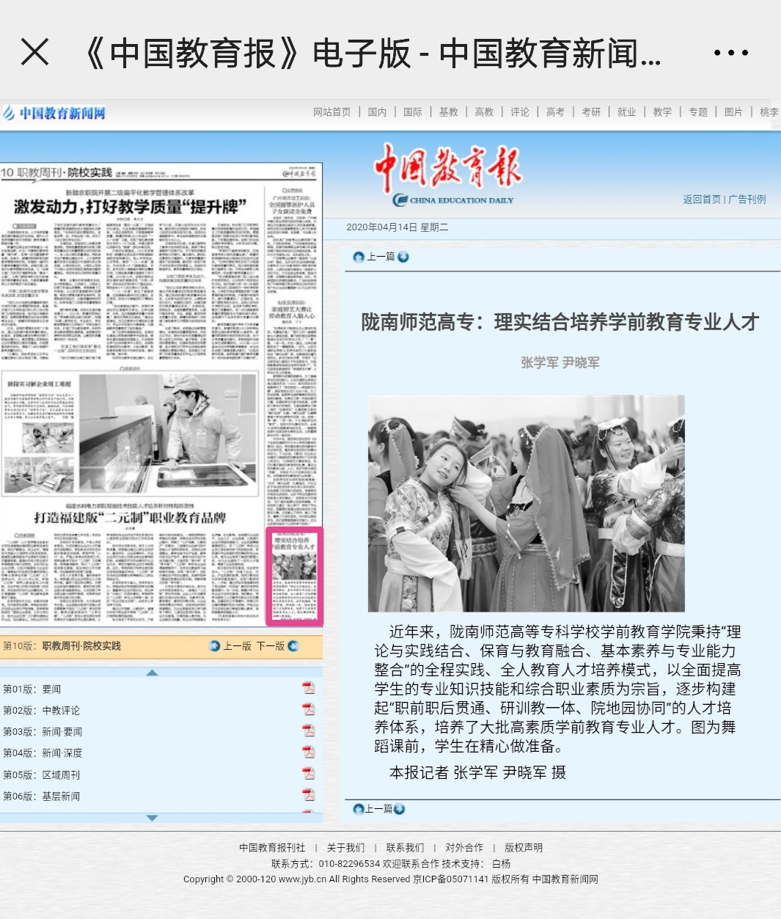781x919 pixels.
Task: Click the 返回首页 link
Action: (x=702, y=199)
